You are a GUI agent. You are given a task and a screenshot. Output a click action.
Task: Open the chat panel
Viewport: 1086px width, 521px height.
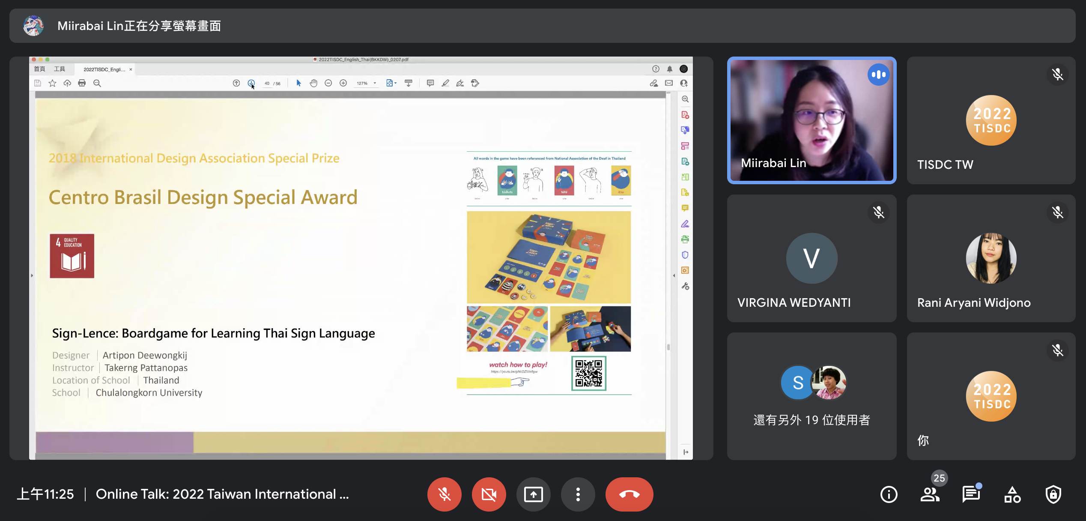pos(971,494)
